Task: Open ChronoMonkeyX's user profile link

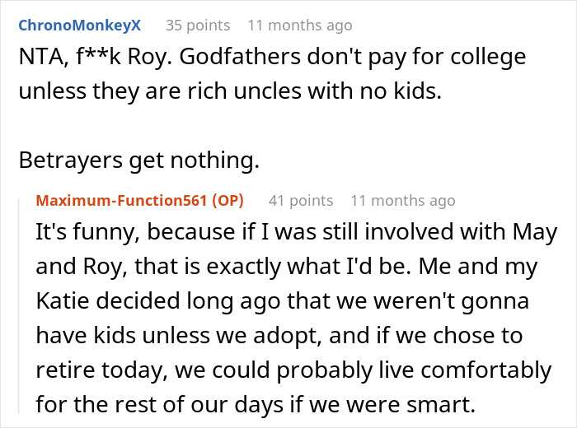Action: point(79,25)
